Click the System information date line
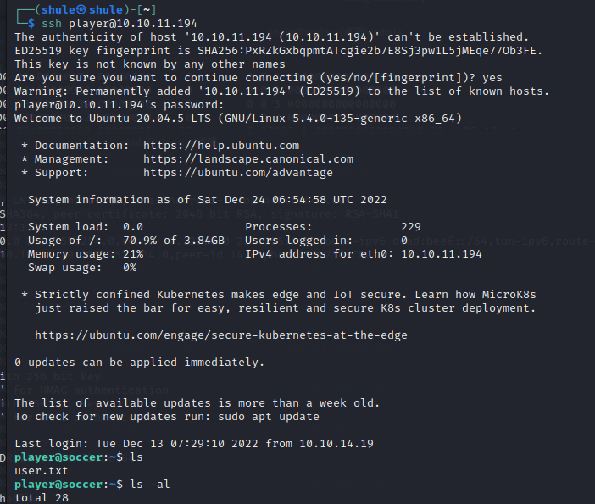 click(x=207, y=200)
